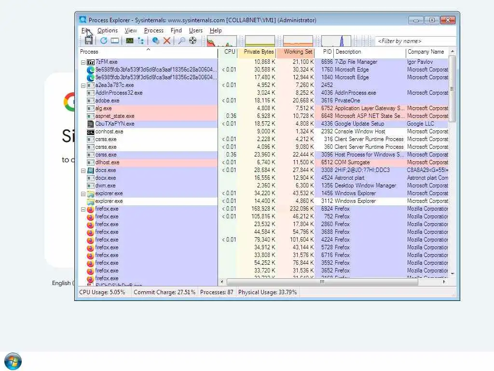Click the icon beside docs.exe

91,171
